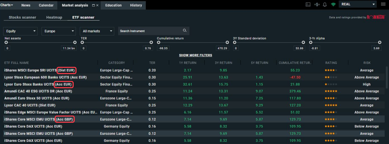Detach the Market analysis tab window
The image size is (389, 144).
pos(93,5)
